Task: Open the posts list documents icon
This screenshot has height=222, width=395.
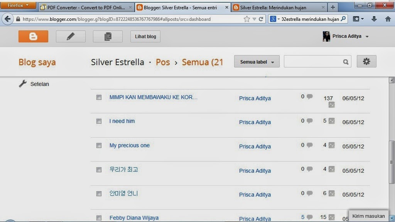Action: point(108,36)
